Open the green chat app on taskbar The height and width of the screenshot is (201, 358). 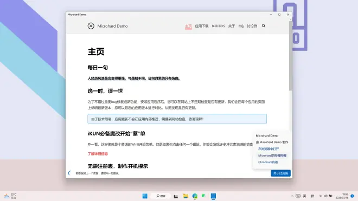coord(204,196)
